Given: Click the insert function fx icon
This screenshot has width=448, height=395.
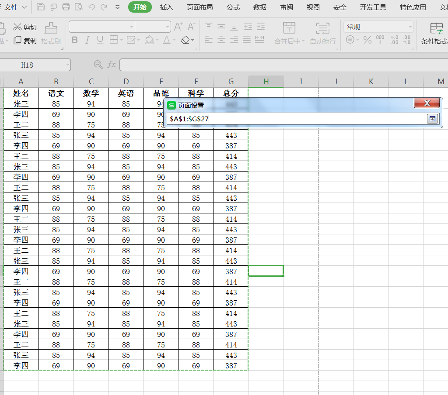Looking at the screenshot, I should [112, 65].
